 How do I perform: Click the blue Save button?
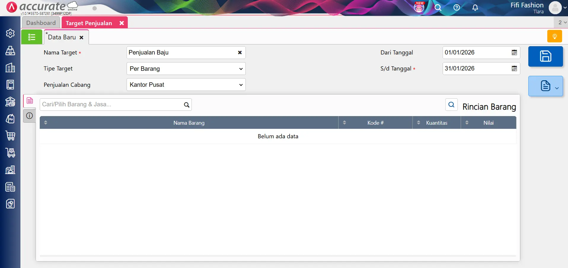(545, 56)
